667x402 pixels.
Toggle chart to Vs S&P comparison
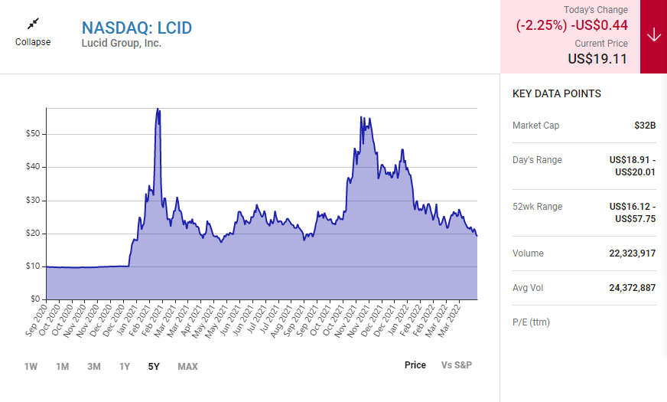(457, 365)
